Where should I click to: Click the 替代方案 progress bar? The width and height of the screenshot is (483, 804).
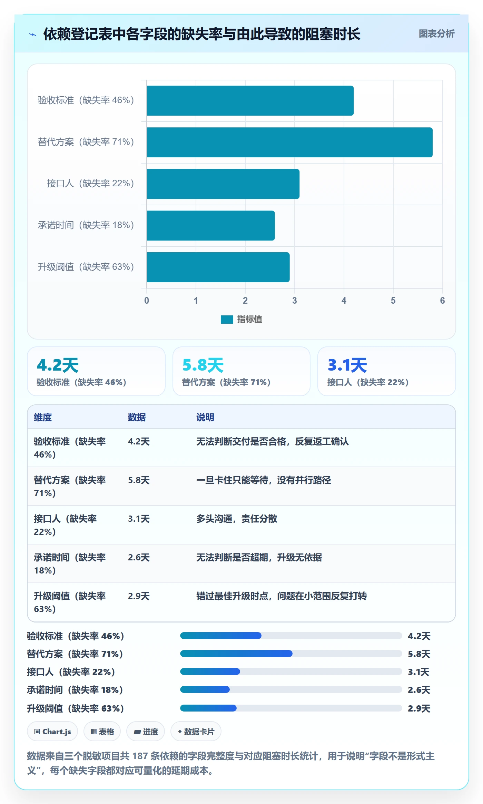click(x=291, y=654)
